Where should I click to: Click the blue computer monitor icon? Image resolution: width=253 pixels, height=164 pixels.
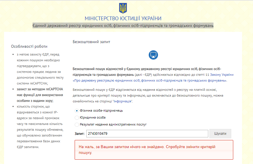tap(153, 55)
